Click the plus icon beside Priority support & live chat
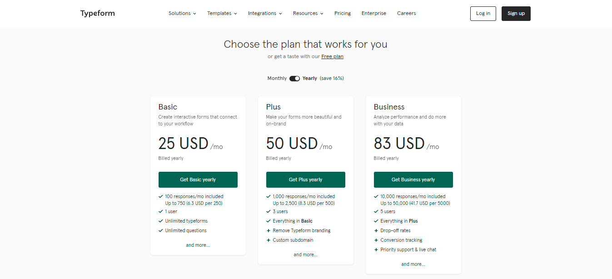 pyautogui.click(x=376, y=249)
